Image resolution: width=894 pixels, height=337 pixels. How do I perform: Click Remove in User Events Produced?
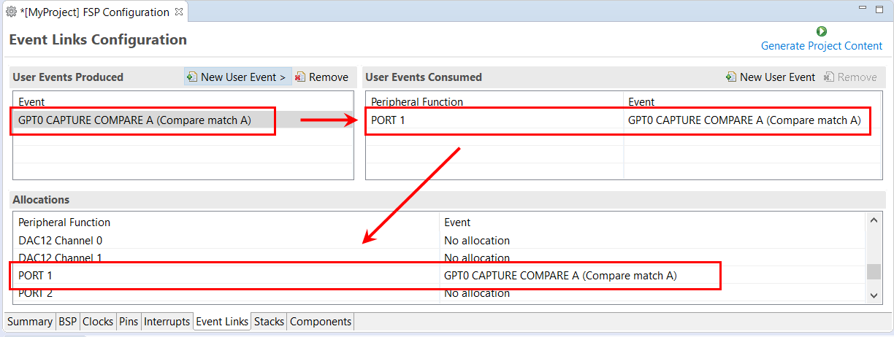(x=321, y=77)
